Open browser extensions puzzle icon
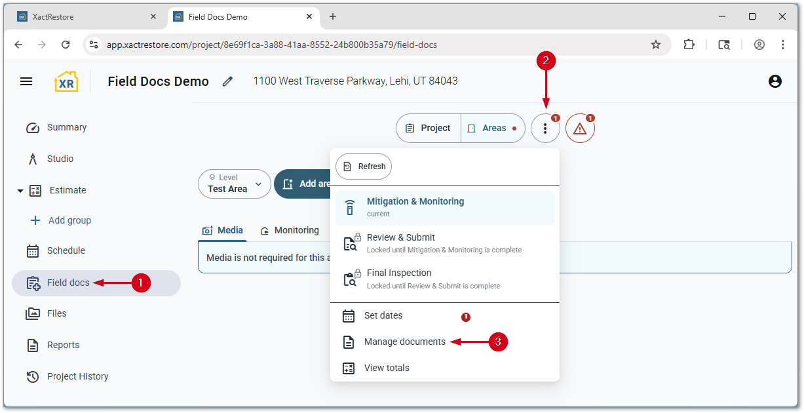 click(689, 45)
